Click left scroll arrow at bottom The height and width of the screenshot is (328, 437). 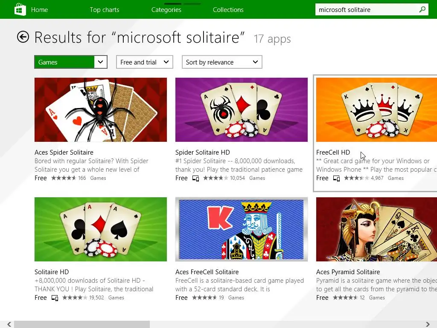(x=9, y=324)
